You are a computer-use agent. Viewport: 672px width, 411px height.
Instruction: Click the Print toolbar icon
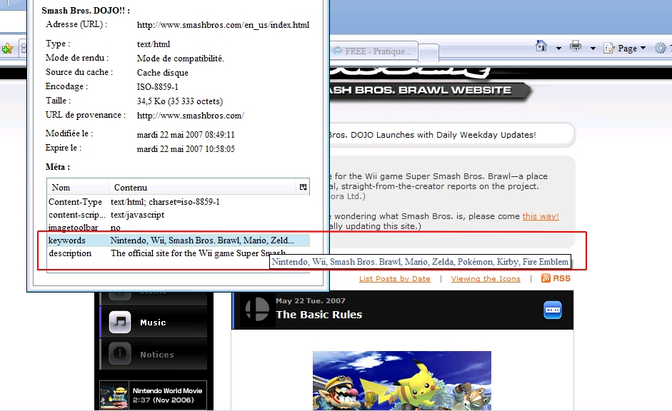(x=576, y=46)
